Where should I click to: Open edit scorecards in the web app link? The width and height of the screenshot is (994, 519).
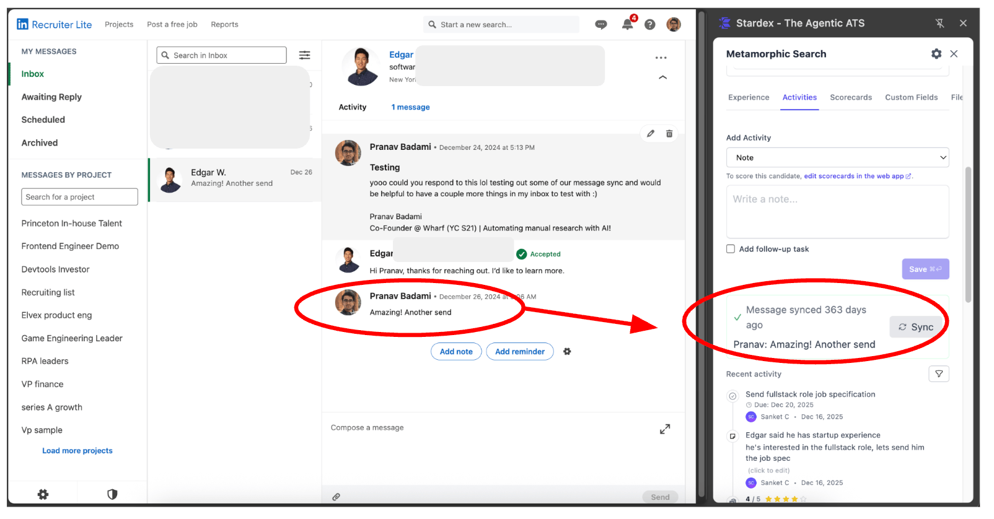(858, 176)
